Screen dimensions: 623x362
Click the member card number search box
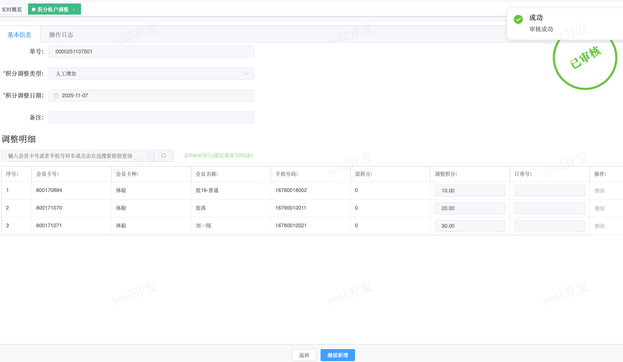(82, 156)
